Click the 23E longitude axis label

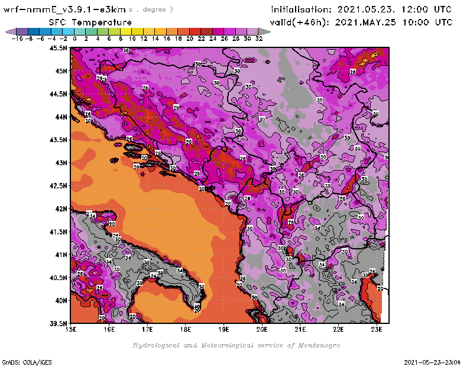377,329
